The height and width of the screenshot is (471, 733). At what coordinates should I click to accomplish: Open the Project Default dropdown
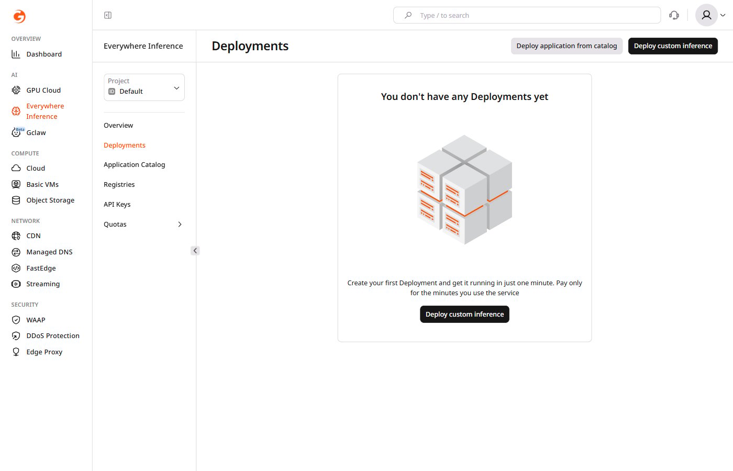[144, 87]
